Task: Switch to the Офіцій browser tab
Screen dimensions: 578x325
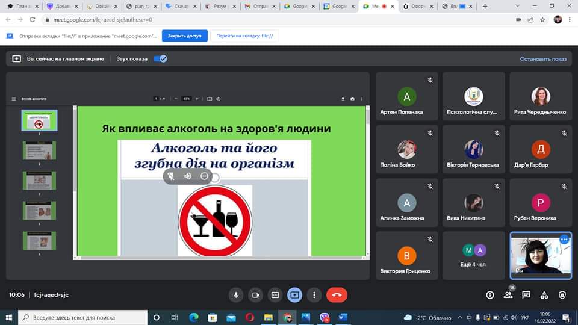Action: (x=102, y=6)
